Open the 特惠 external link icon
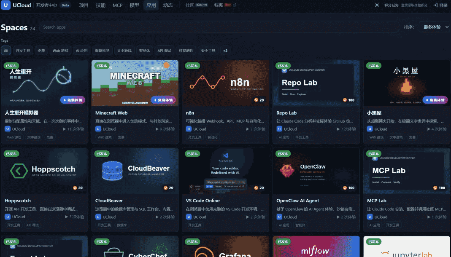The image size is (451, 257). click(x=235, y=5)
